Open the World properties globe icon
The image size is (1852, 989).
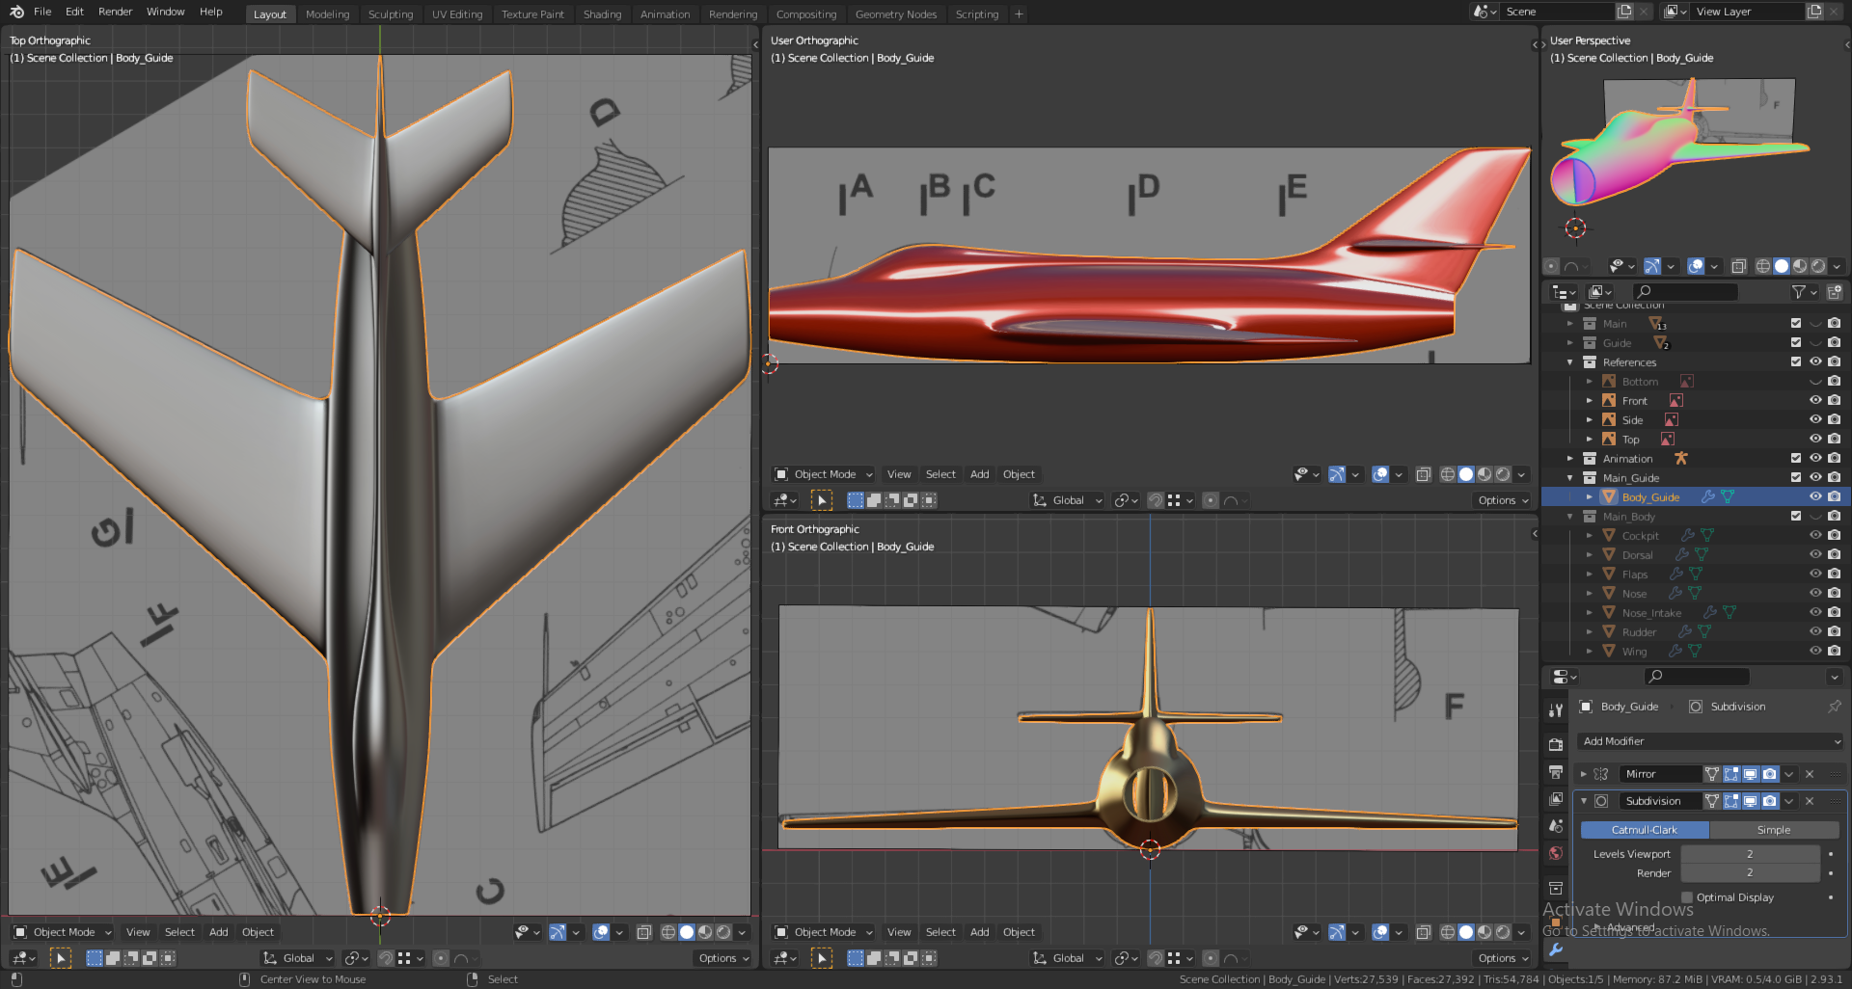coord(1555,853)
